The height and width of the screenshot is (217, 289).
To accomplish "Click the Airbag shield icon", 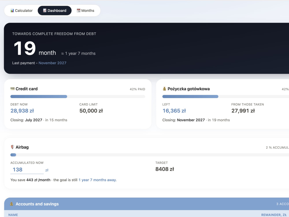I will click(12, 147).
